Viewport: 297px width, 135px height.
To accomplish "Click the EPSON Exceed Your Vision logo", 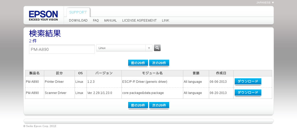I will [43, 15].
